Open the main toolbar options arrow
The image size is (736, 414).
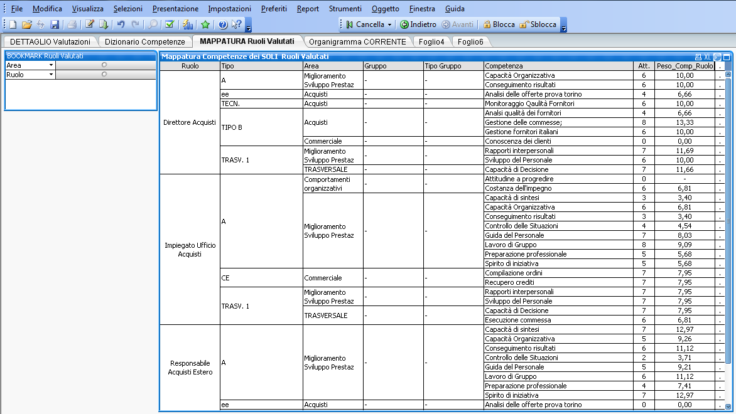pos(249,25)
